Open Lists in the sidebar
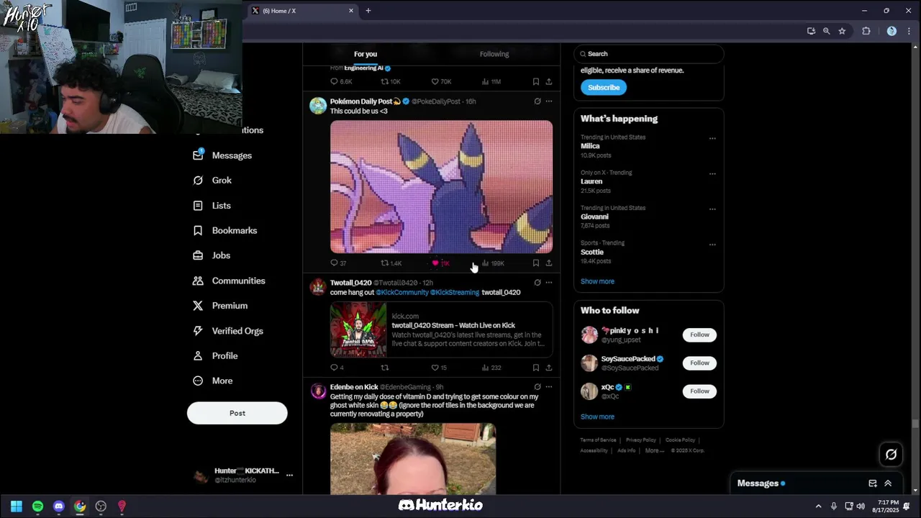This screenshot has height=518, width=921. coord(212,206)
